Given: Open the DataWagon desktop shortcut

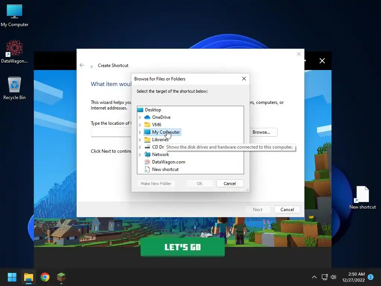Looking at the screenshot, I should pyautogui.click(x=15, y=51).
